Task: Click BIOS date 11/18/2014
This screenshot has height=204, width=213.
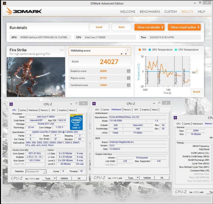Action: [138, 149]
